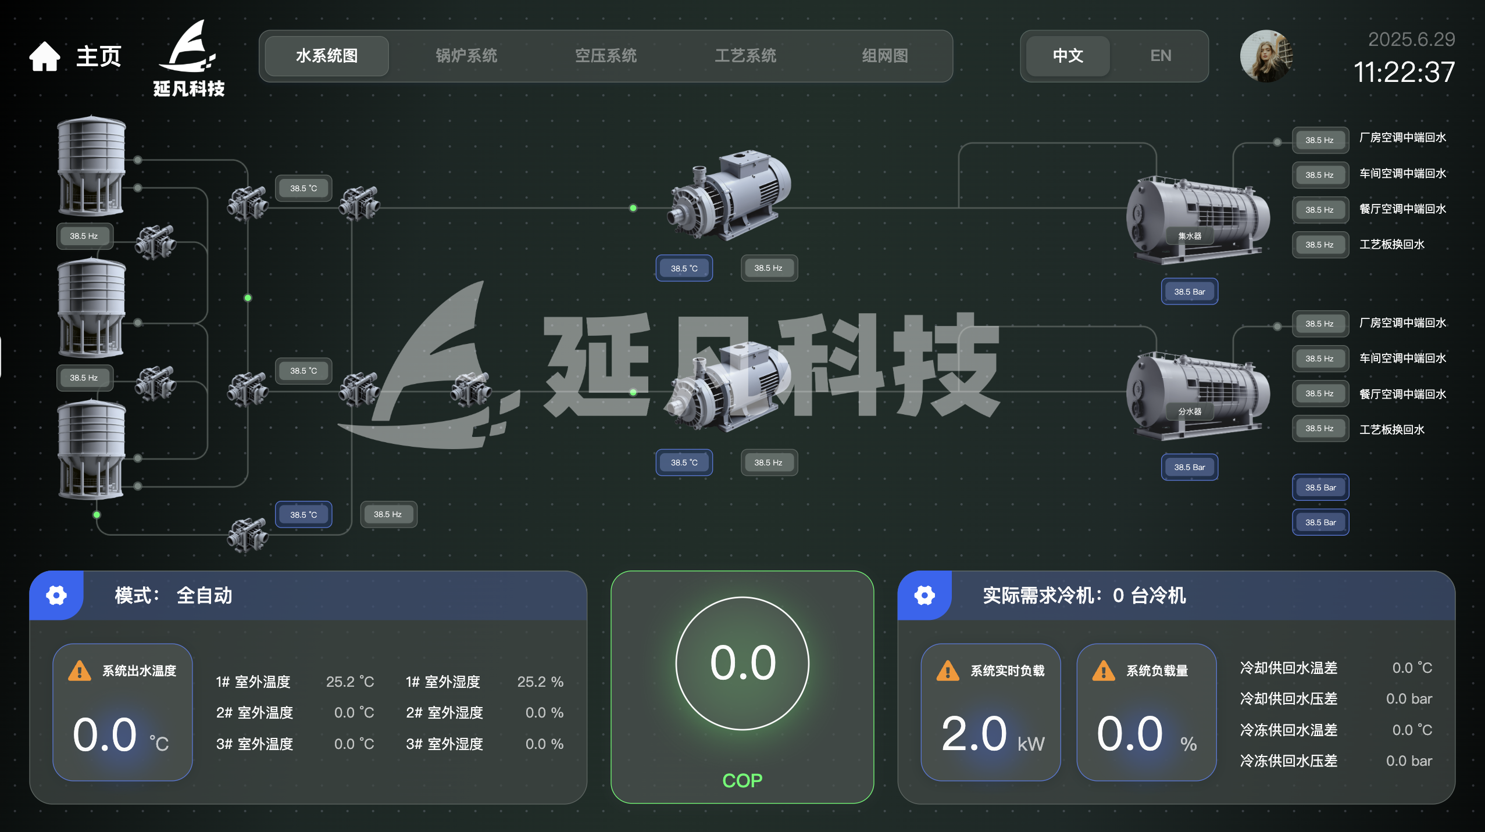This screenshot has height=832, width=1485.
Task: Switch to the 组网图 tab
Action: click(x=885, y=56)
